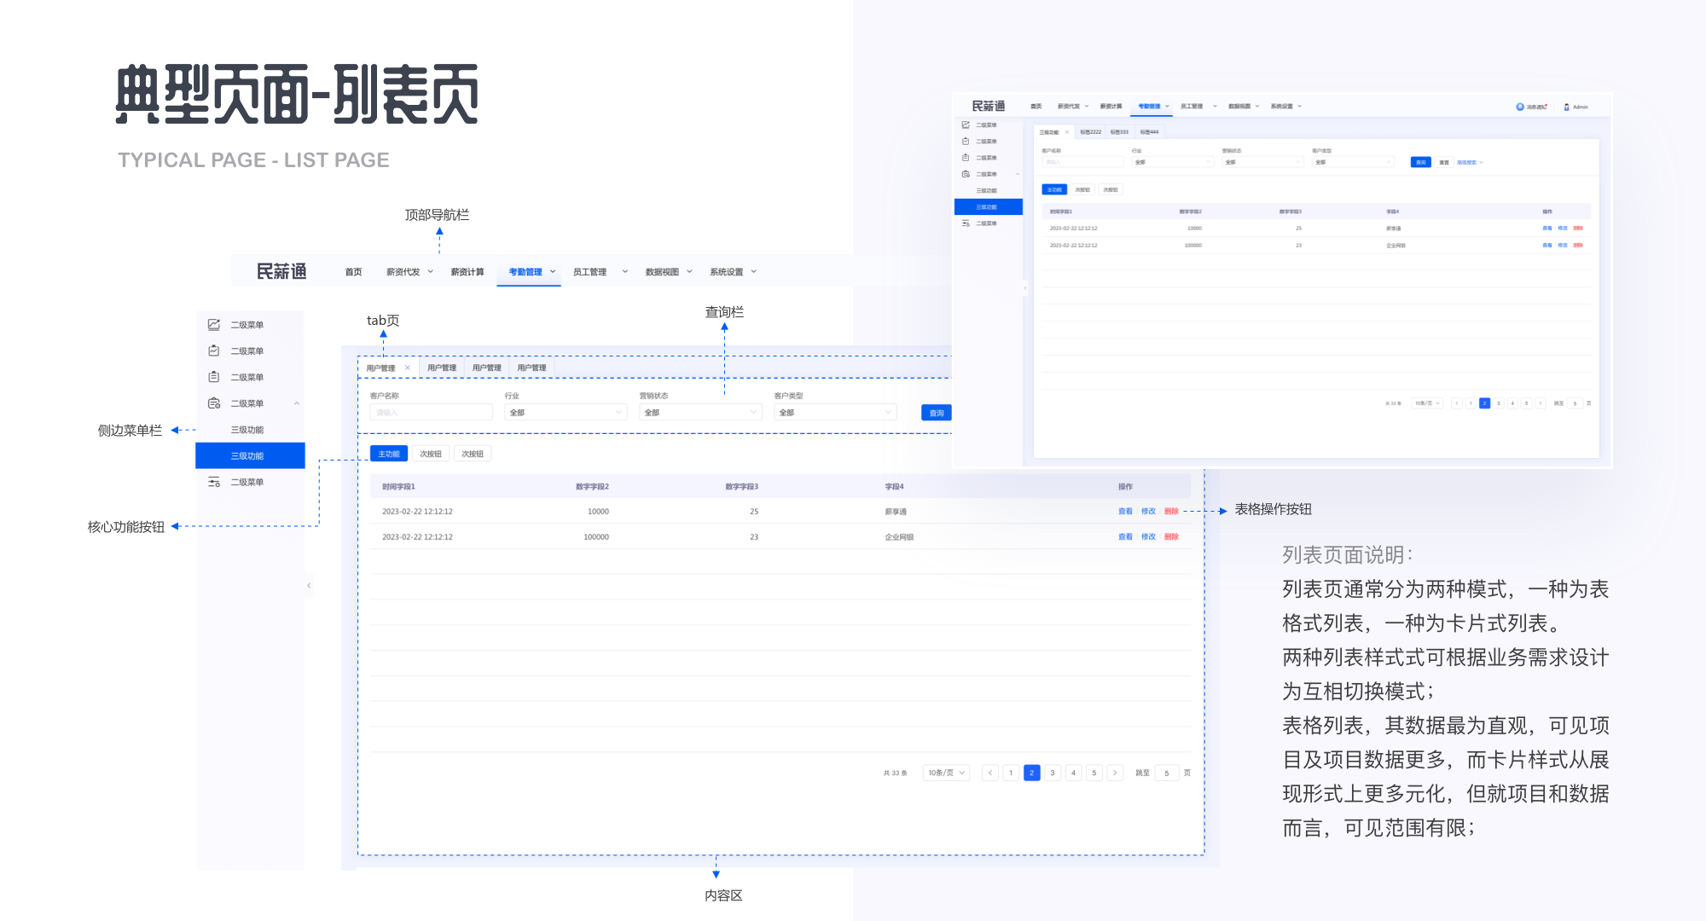Click 删除 in the 100000 row of large table
Screen dimensions: 1706x921
pos(1171,537)
